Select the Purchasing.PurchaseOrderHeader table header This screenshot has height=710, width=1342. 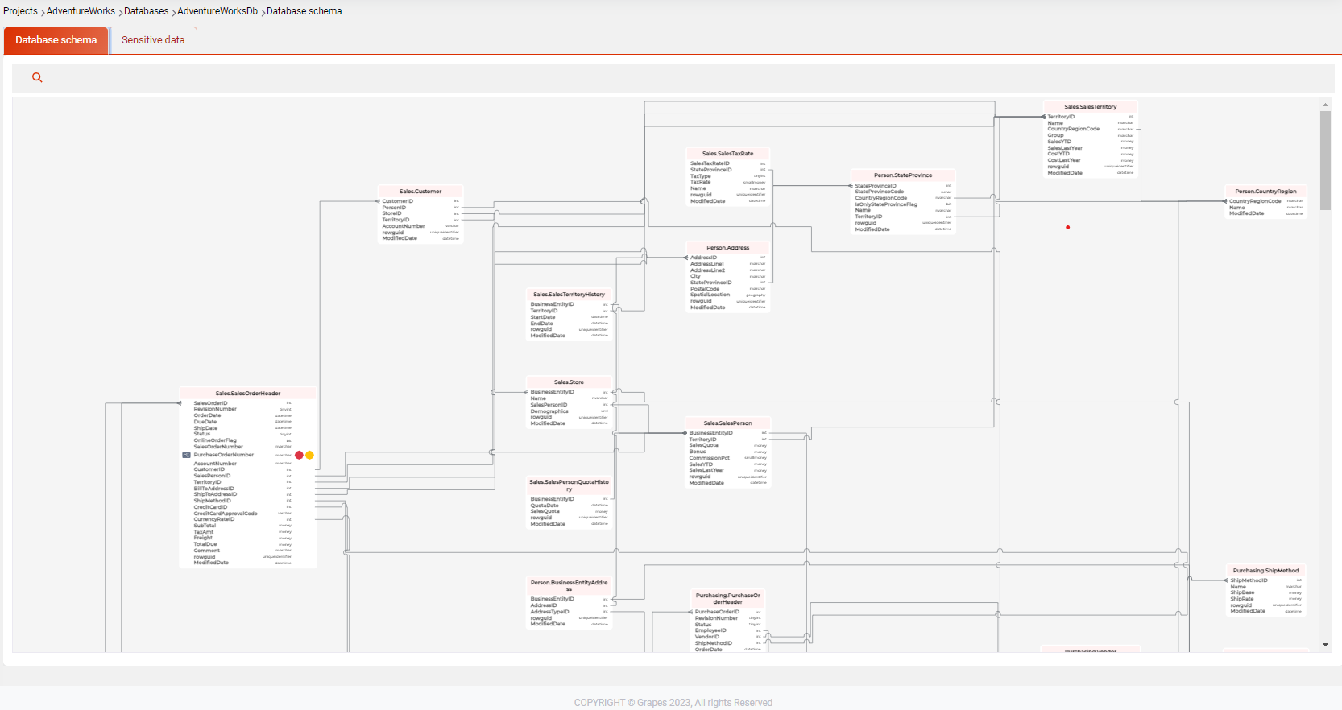(727, 599)
